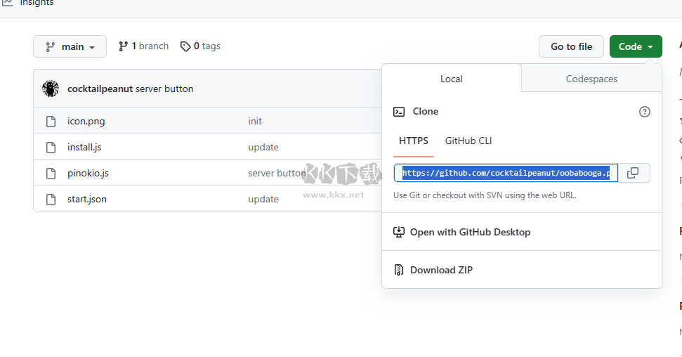Open the update commit message for start.json
Image resolution: width=682 pixels, height=357 pixels.
pyautogui.click(x=263, y=200)
